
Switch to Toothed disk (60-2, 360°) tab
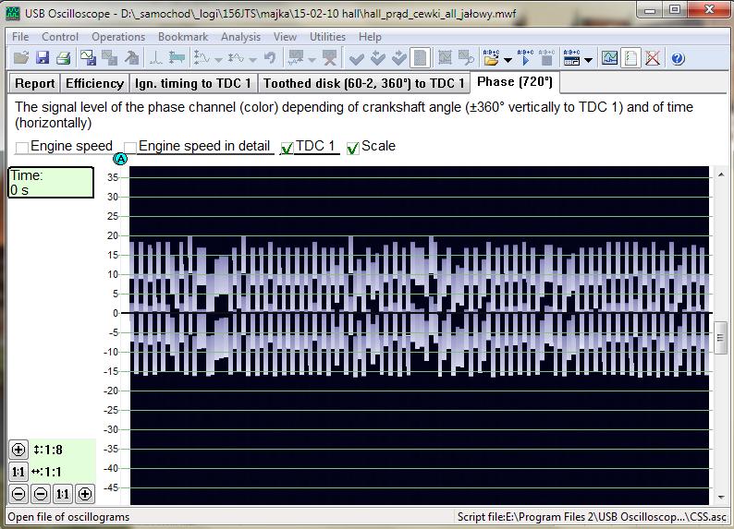[x=363, y=83]
